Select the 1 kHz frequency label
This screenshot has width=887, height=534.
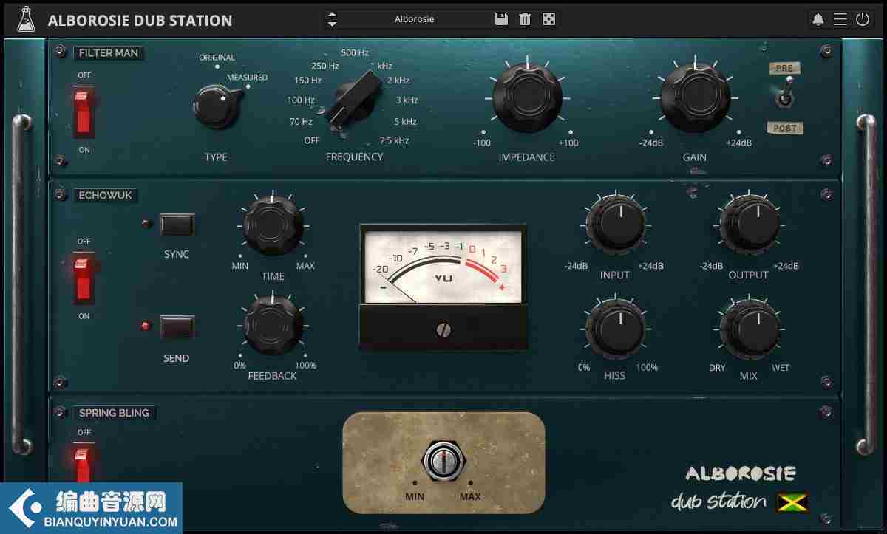click(381, 66)
